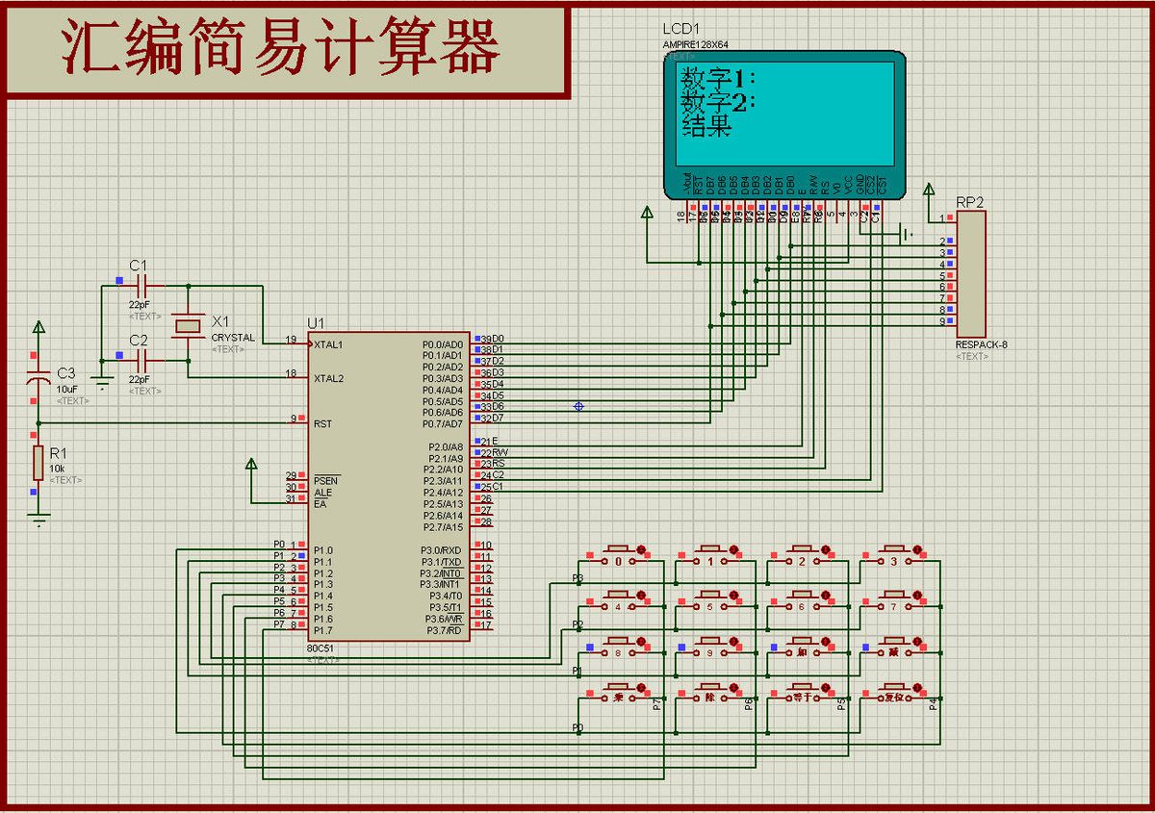Select power terminal above capacitor C3
Screen dimensions: 1155x813
click(38, 328)
